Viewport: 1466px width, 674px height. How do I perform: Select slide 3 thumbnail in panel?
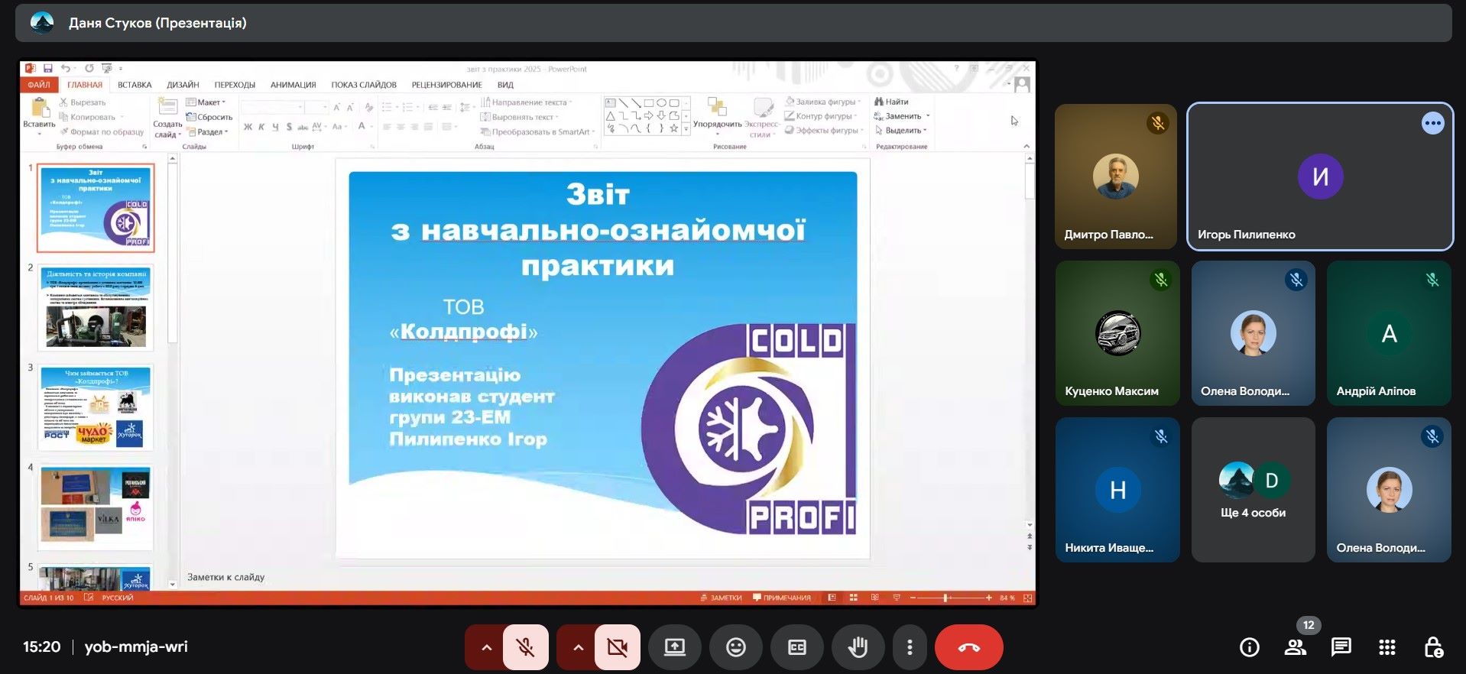(x=96, y=407)
